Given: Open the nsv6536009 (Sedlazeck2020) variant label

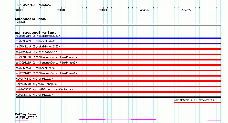Looking at the screenshot, I should pos(35,41).
